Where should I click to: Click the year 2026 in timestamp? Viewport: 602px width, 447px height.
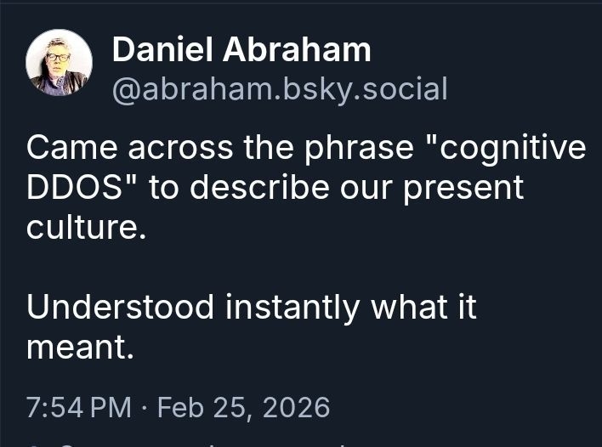(296, 407)
